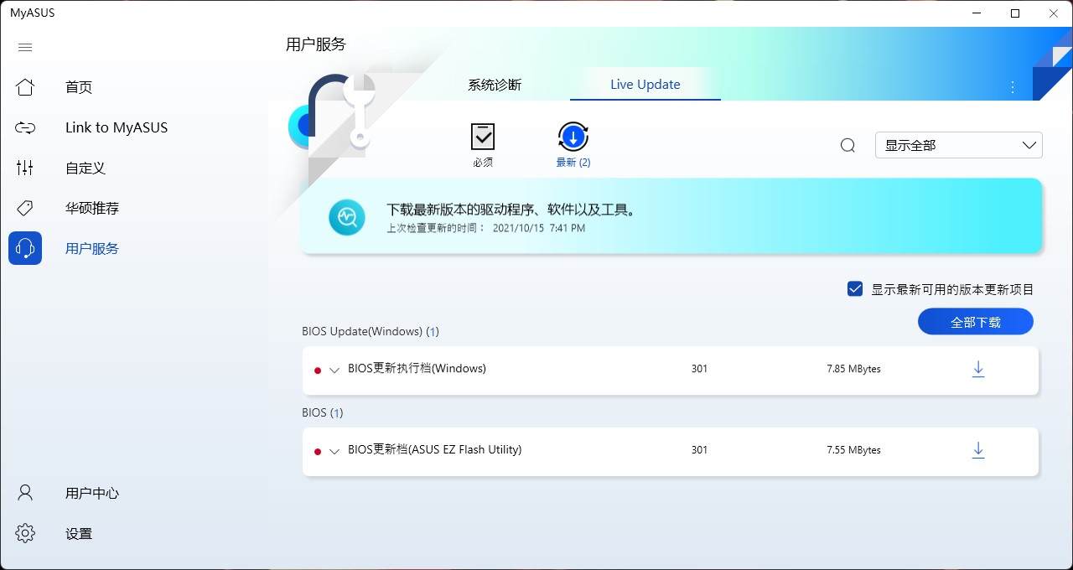This screenshot has height=570, width=1073.
Task: Click the download arrow for ASUS EZ Flash Utility
Action: 978,450
